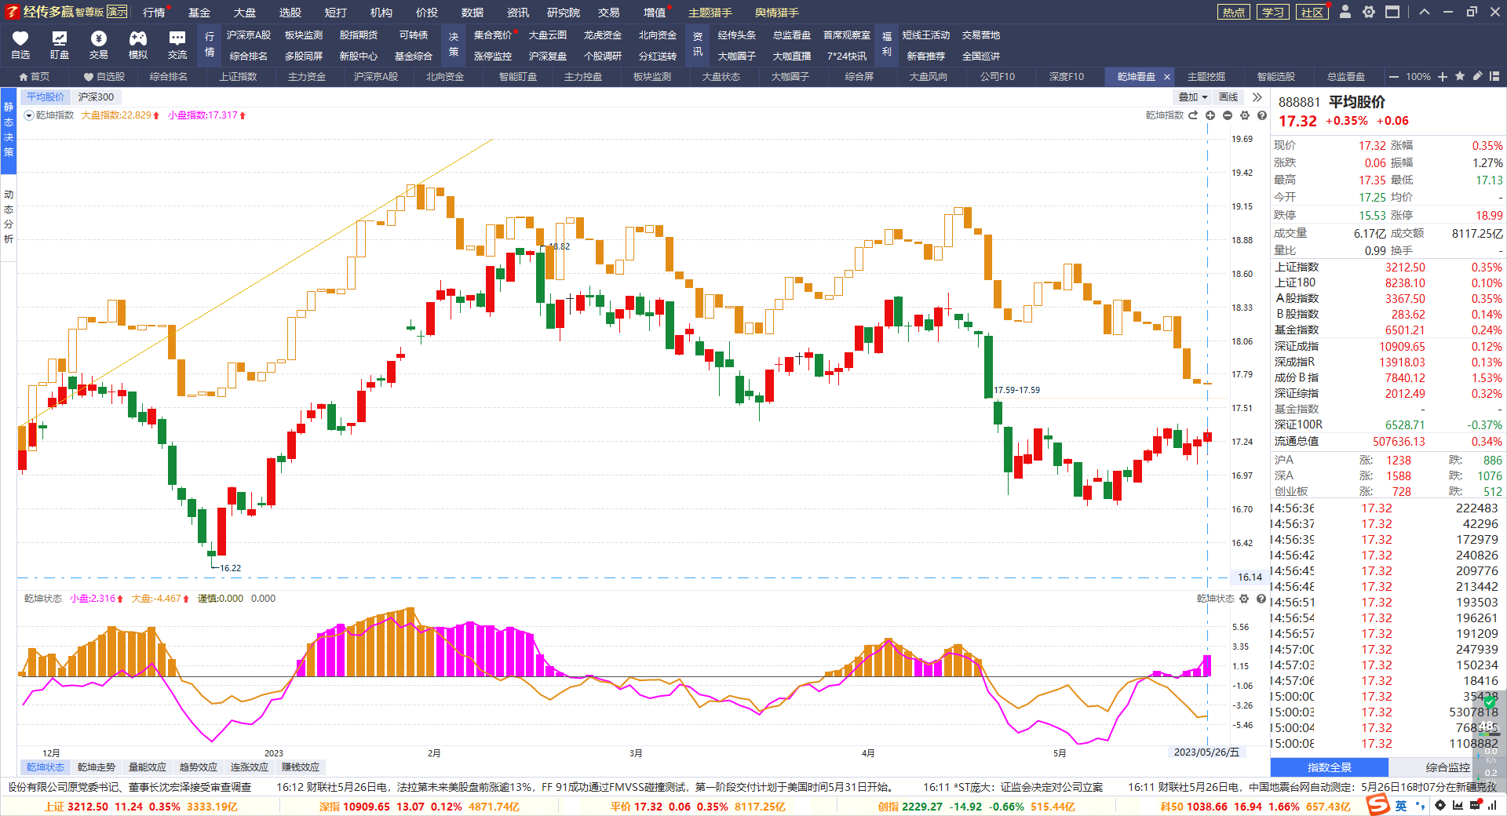The image size is (1507, 816).
Task: Switch to the 乾坤走势 bottom tab
Action: pyautogui.click(x=97, y=767)
